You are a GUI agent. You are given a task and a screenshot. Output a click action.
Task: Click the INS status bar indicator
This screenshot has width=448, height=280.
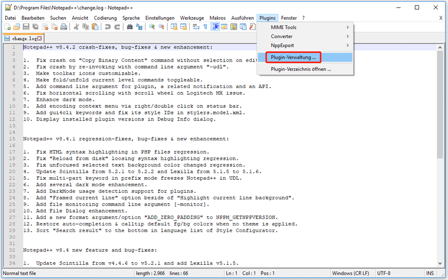point(430,273)
